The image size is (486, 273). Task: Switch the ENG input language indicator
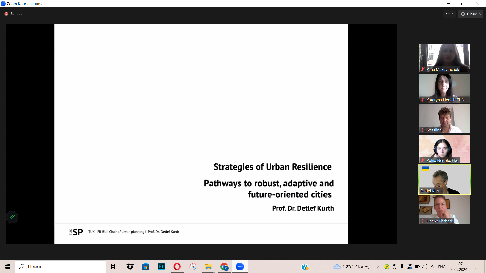coord(442,267)
